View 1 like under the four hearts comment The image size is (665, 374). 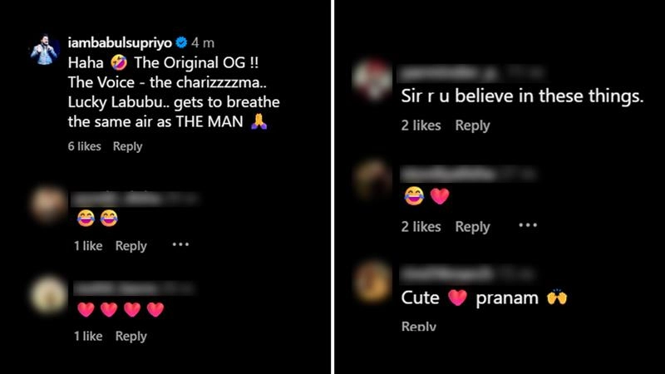[x=87, y=336]
